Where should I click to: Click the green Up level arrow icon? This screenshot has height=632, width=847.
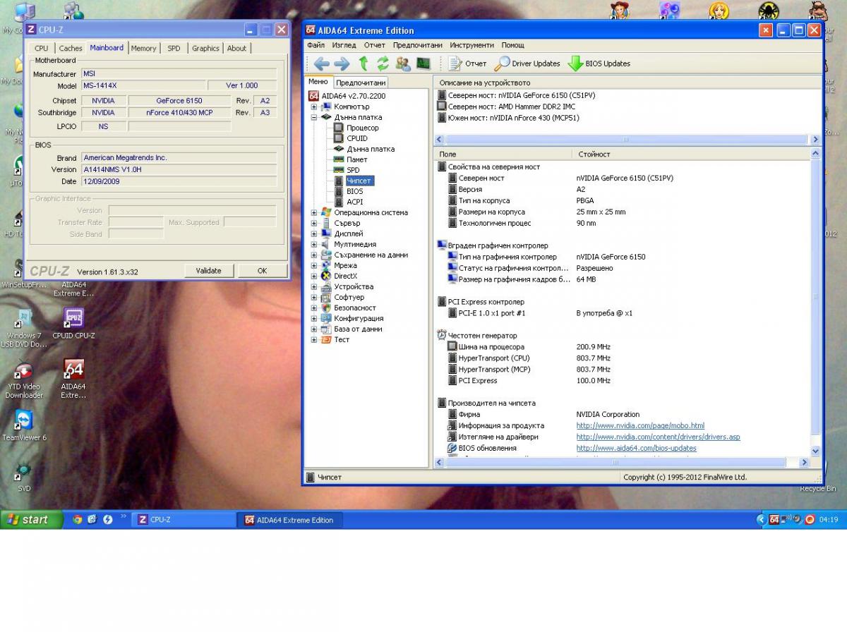(363, 63)
